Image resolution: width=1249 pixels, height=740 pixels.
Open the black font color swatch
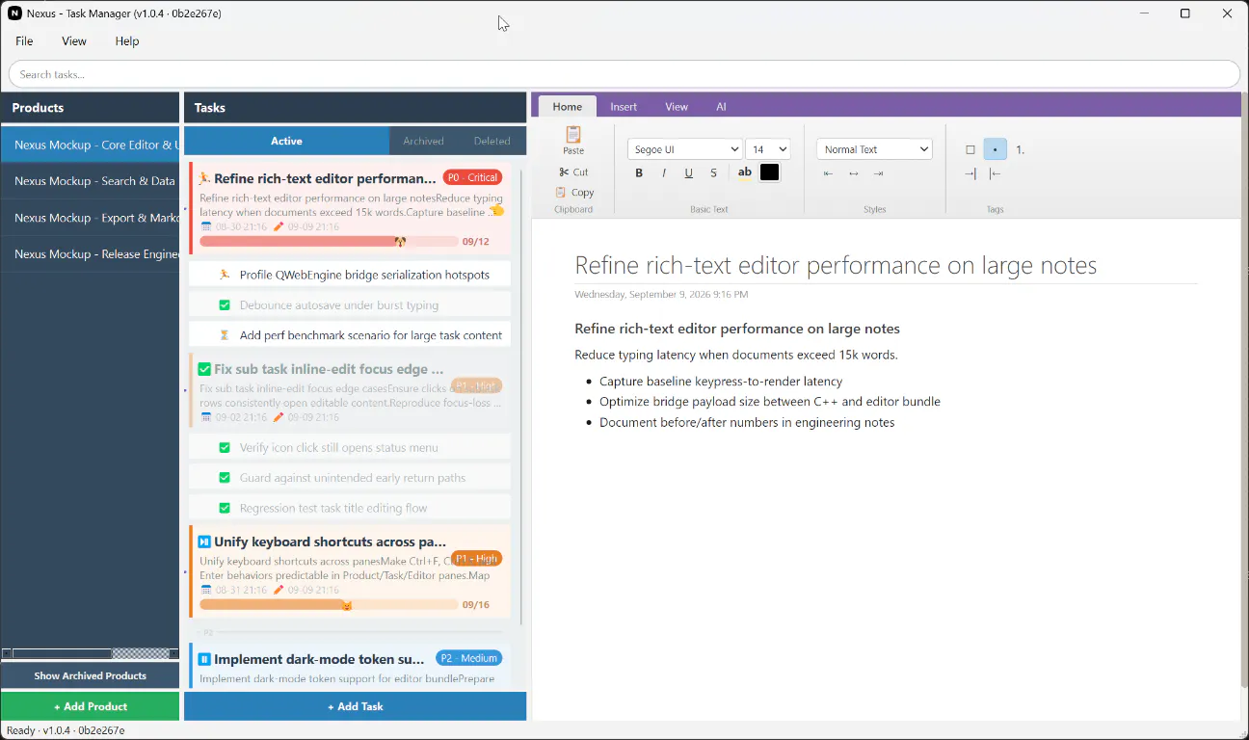point(769,173)
